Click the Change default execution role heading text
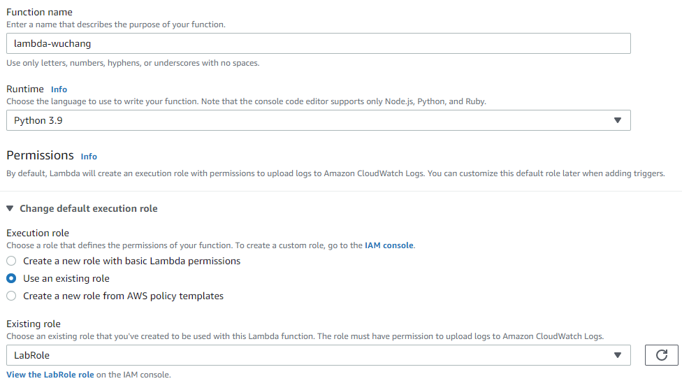 (x=89, y=208)
